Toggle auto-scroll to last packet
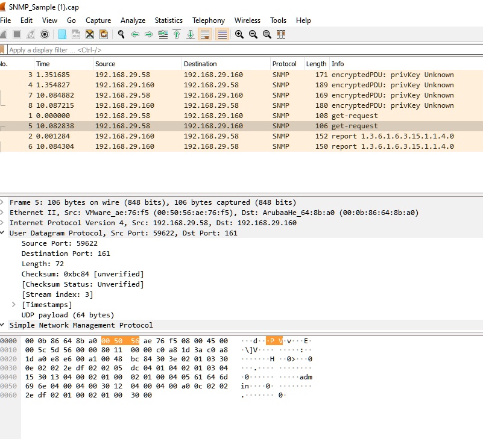The image size is (483, 439). click(x=204, y=34)
